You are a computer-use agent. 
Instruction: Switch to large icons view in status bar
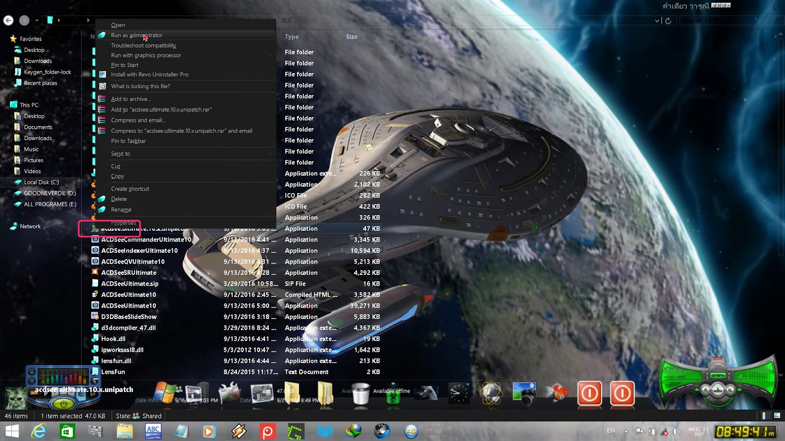[777, 416]
